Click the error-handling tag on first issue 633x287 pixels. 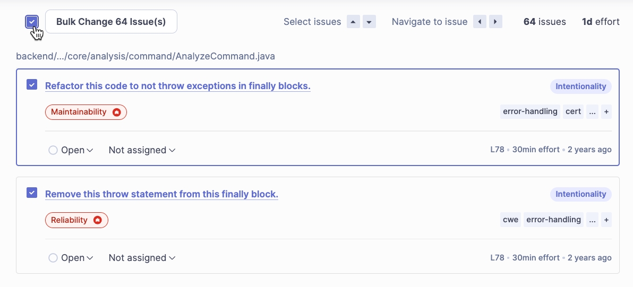[x=530, y=112]
